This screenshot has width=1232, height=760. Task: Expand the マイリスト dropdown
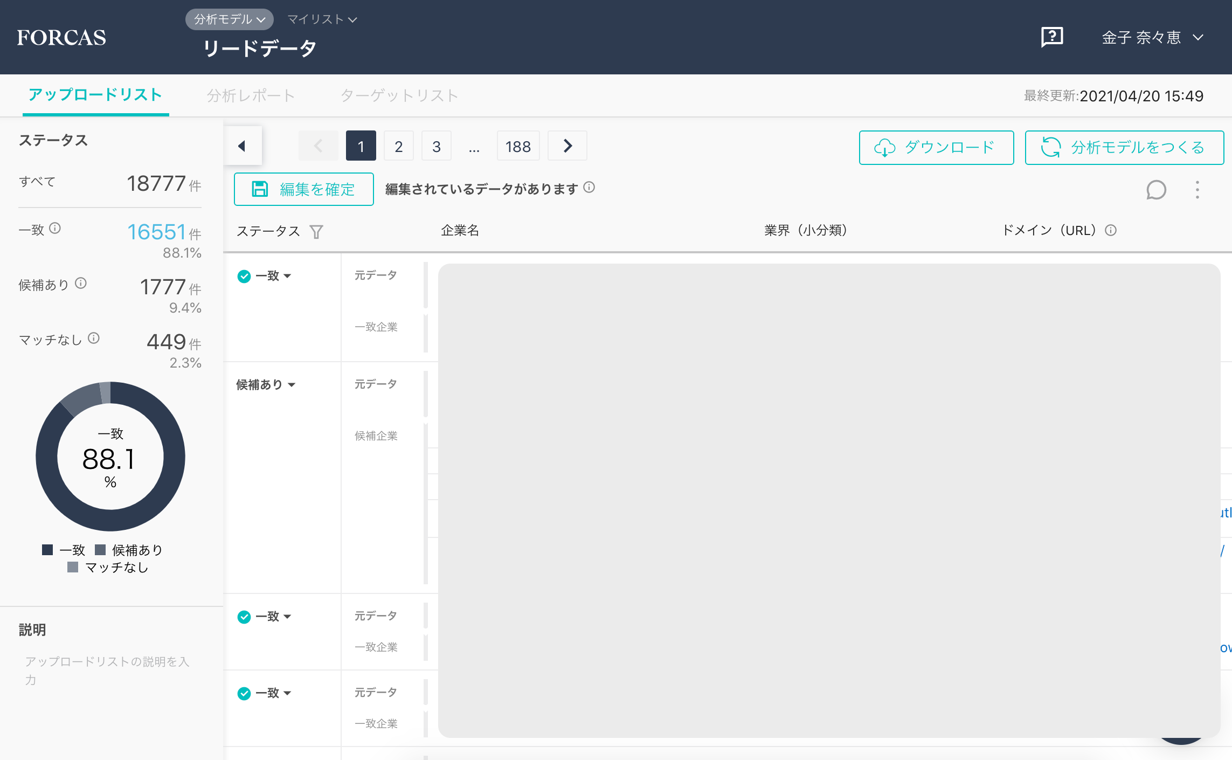322,19
